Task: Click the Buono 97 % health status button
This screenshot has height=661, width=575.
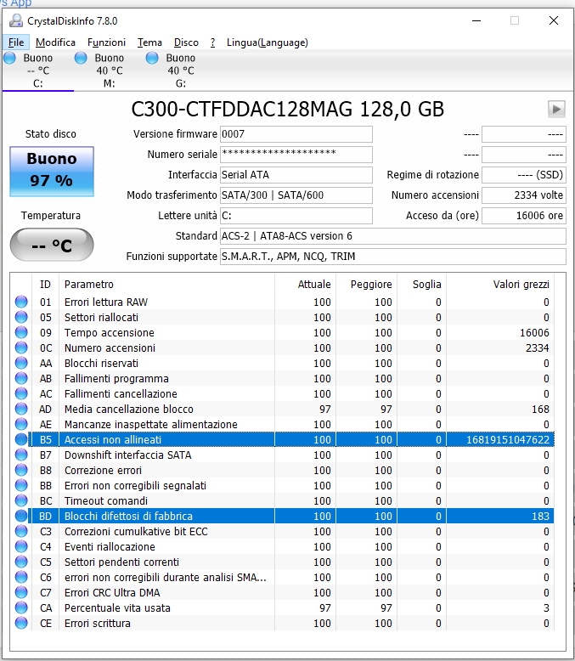Action: click(52, 171)
